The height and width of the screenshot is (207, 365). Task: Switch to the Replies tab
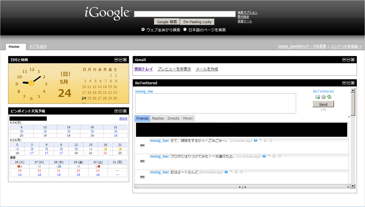pos(158,118)
